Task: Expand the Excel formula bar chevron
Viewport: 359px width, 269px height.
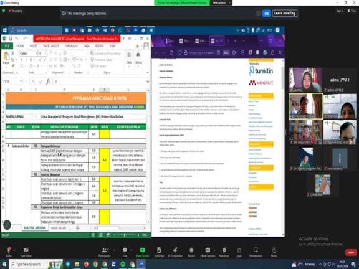Action: [x=148, y=82]
